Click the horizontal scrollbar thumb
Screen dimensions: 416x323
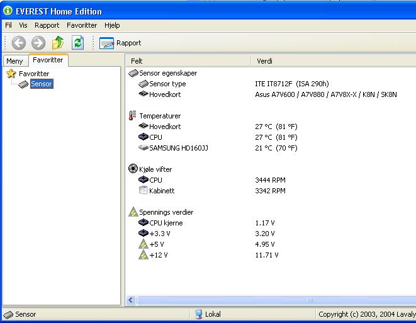click(x=276, y=300)
